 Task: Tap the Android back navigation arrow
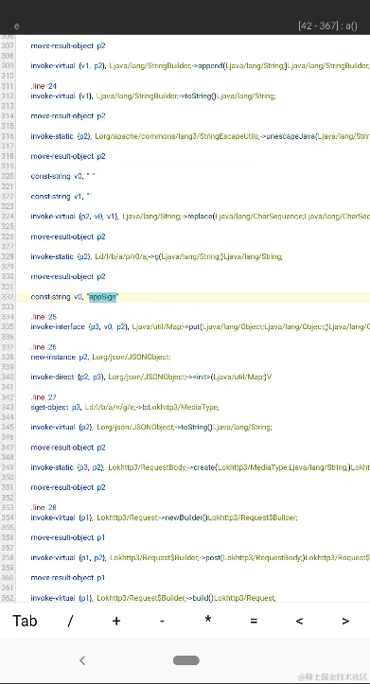click(x=82, y=660)
